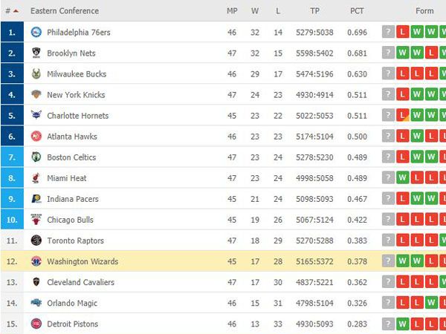Click the Indiana Pacers first red L badge

click(402, 198)
